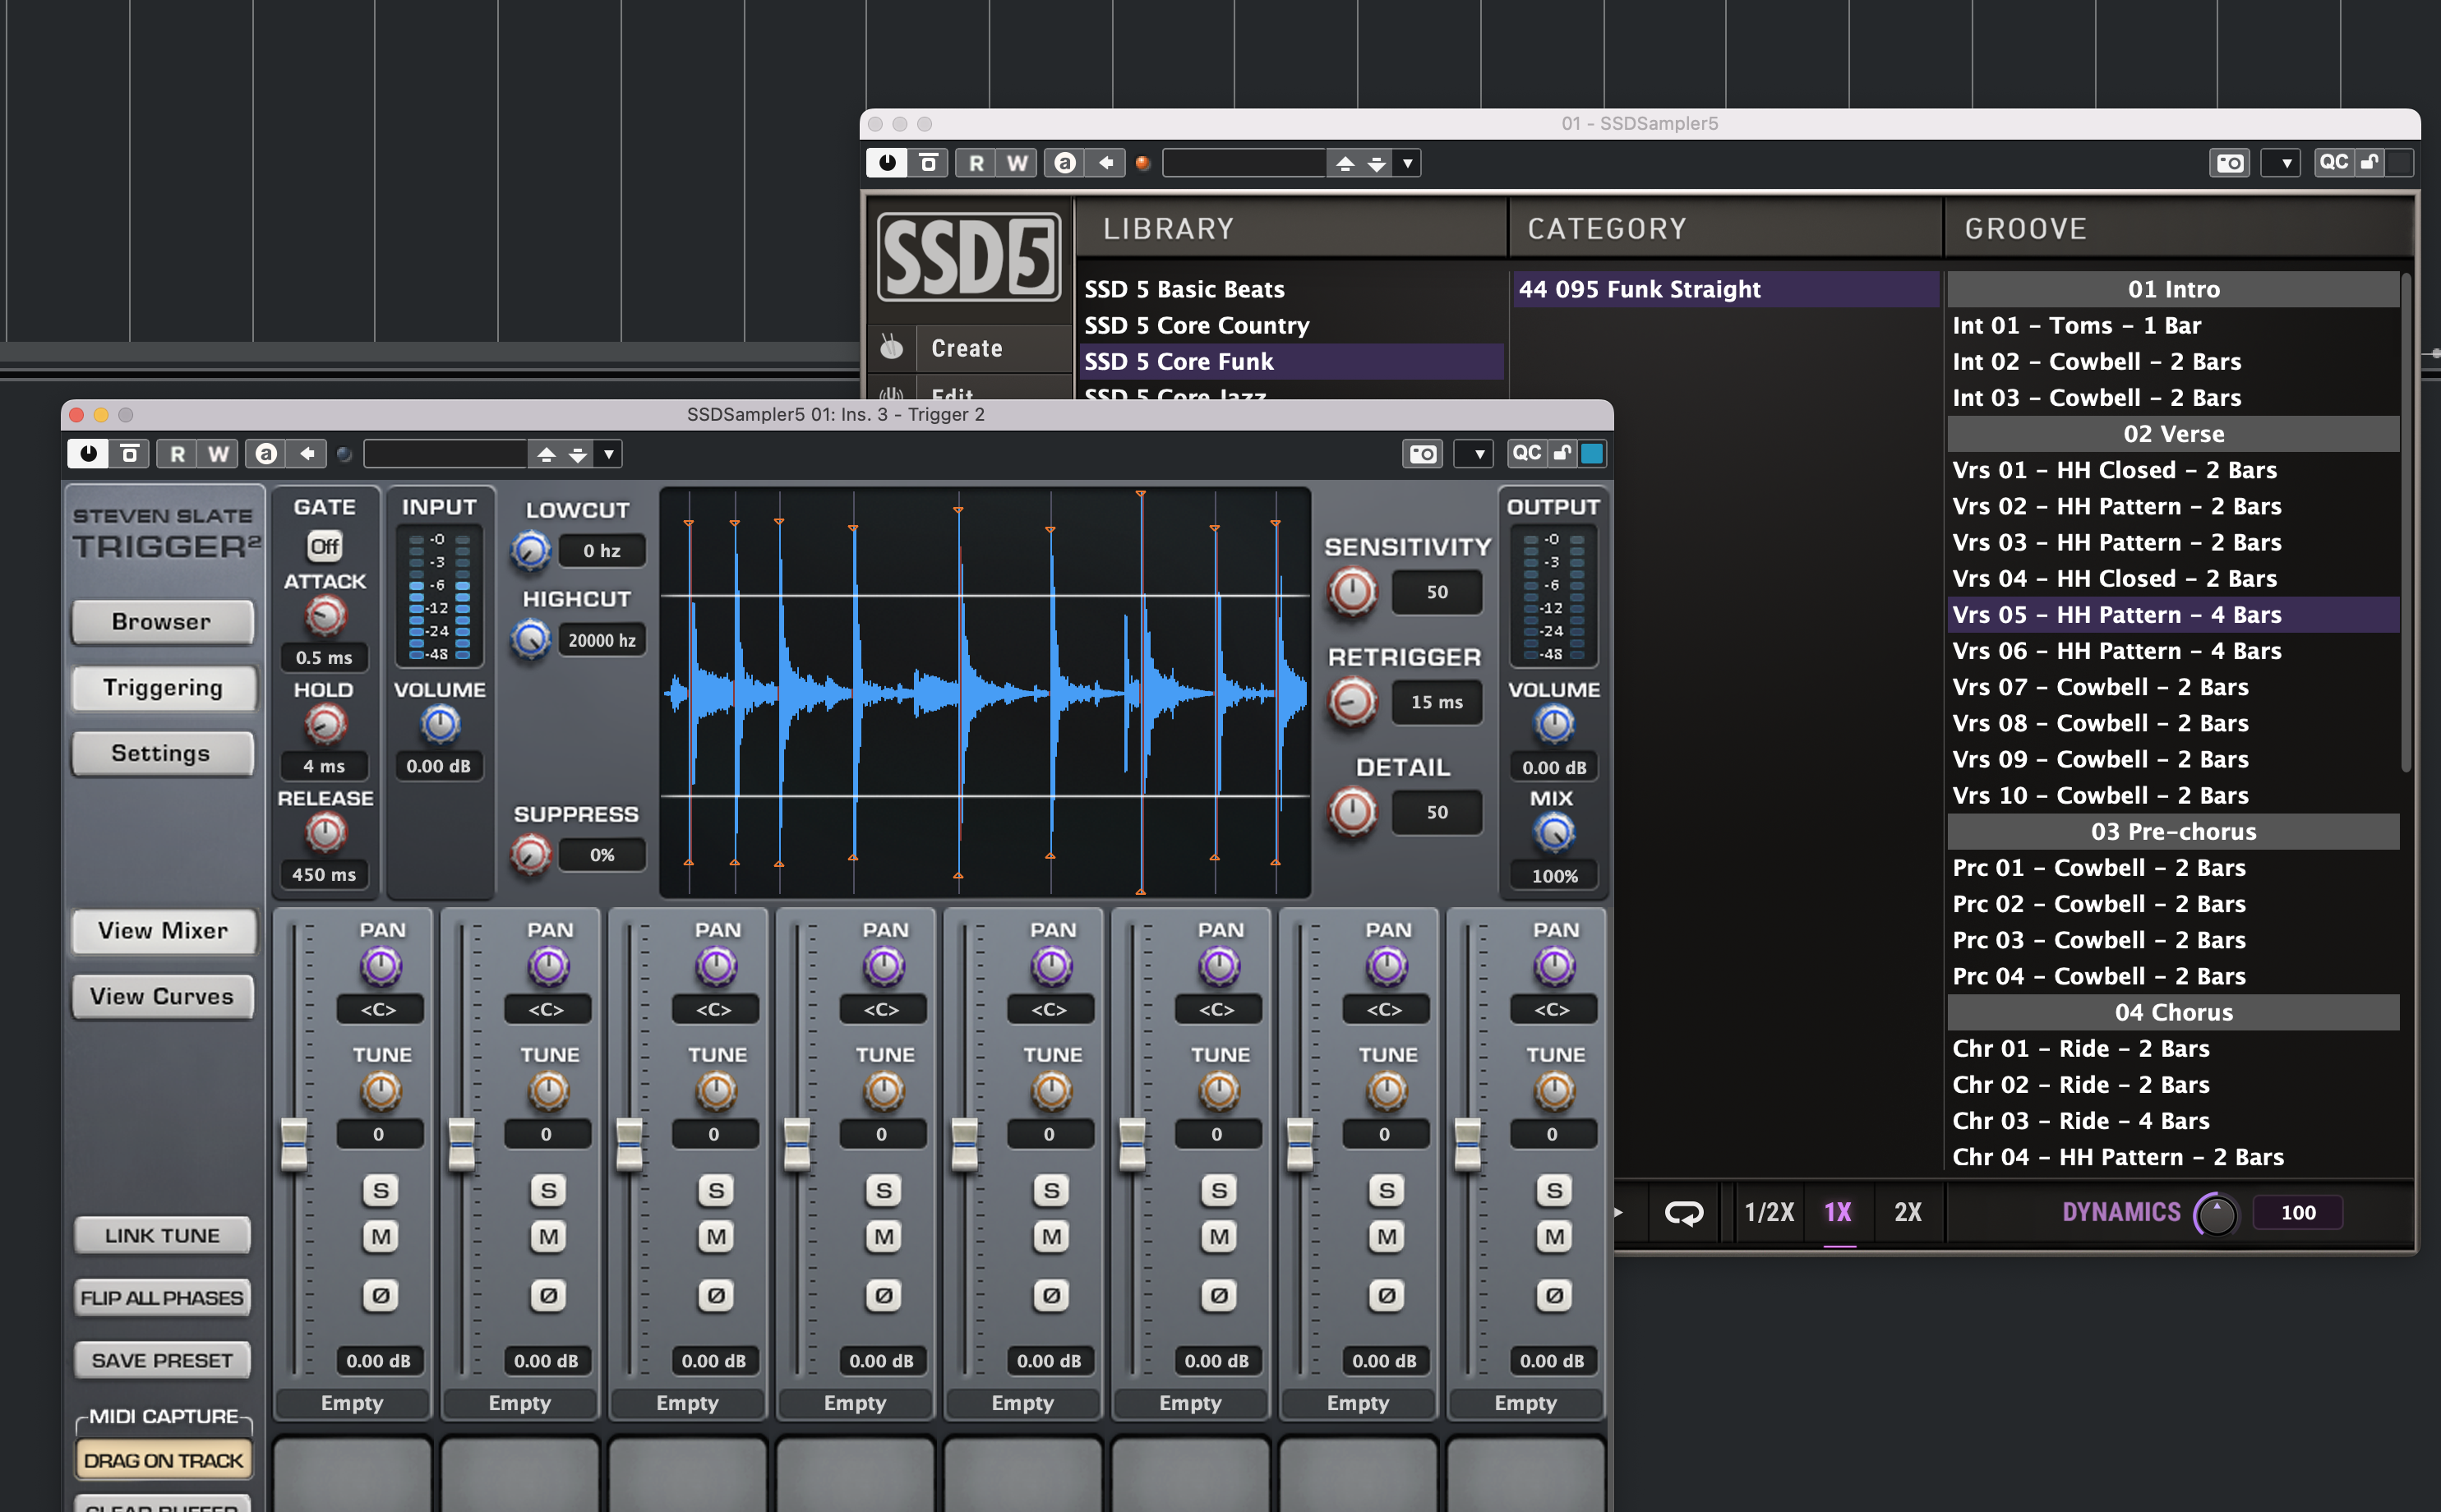Image resolution: width=2441 pixels, height=1512 pixels.
Task: Click the back arrow icon in Trigger toolbar
Action: point(307,454)
